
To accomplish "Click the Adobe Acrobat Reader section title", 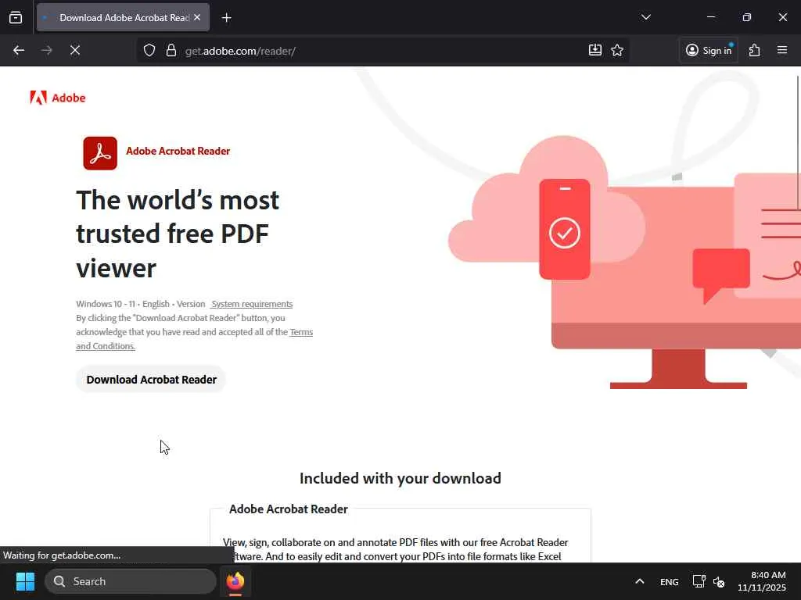I will click(288, 509).
